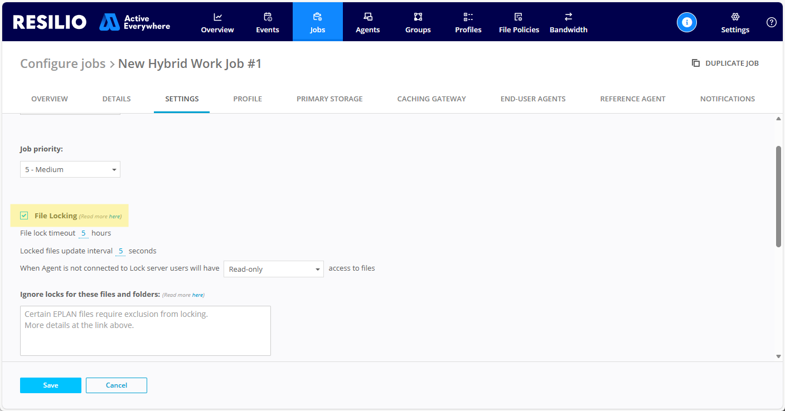Click the Ignore locks text area
This screenshot has height=411, width=785.
pyautogui.click(x=146, y=331)
